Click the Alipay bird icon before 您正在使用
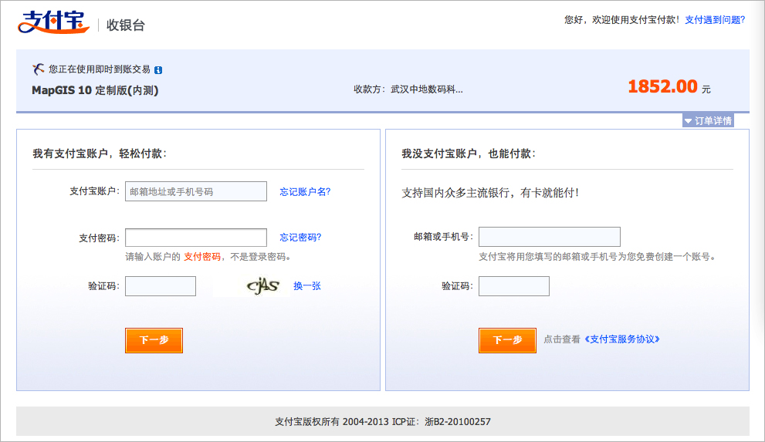The width and height of the screenshot is (765, 442). tap(38, 69)
